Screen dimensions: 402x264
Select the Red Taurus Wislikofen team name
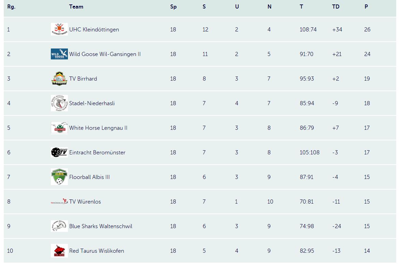tap(97, 251)
